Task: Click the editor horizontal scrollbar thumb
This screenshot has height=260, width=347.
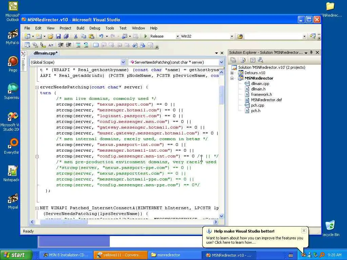Action: pyautogui.click(x=64, y=222)
